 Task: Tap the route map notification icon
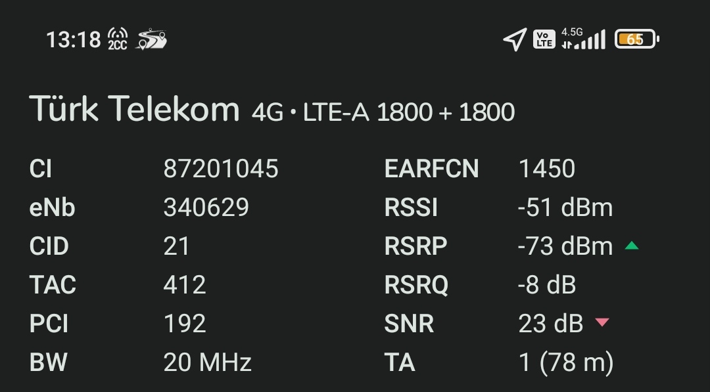[x=151, y=39]
